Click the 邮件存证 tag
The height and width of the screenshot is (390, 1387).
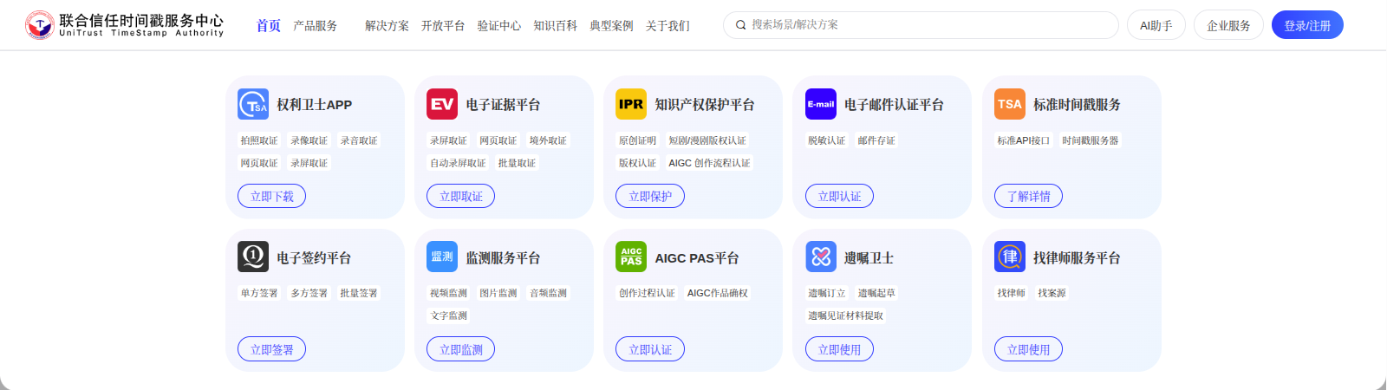pos(876,140)
